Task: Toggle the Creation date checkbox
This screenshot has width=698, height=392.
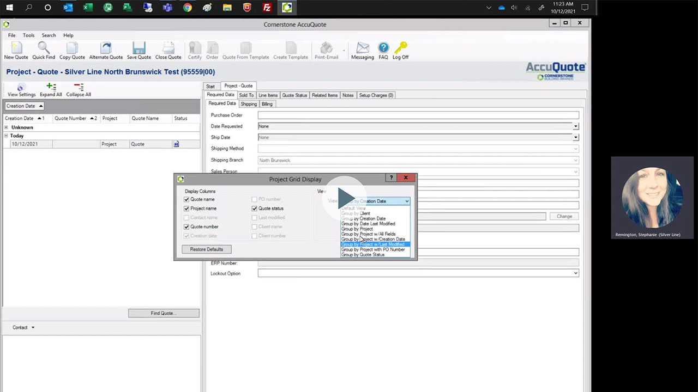Action: 186,236
